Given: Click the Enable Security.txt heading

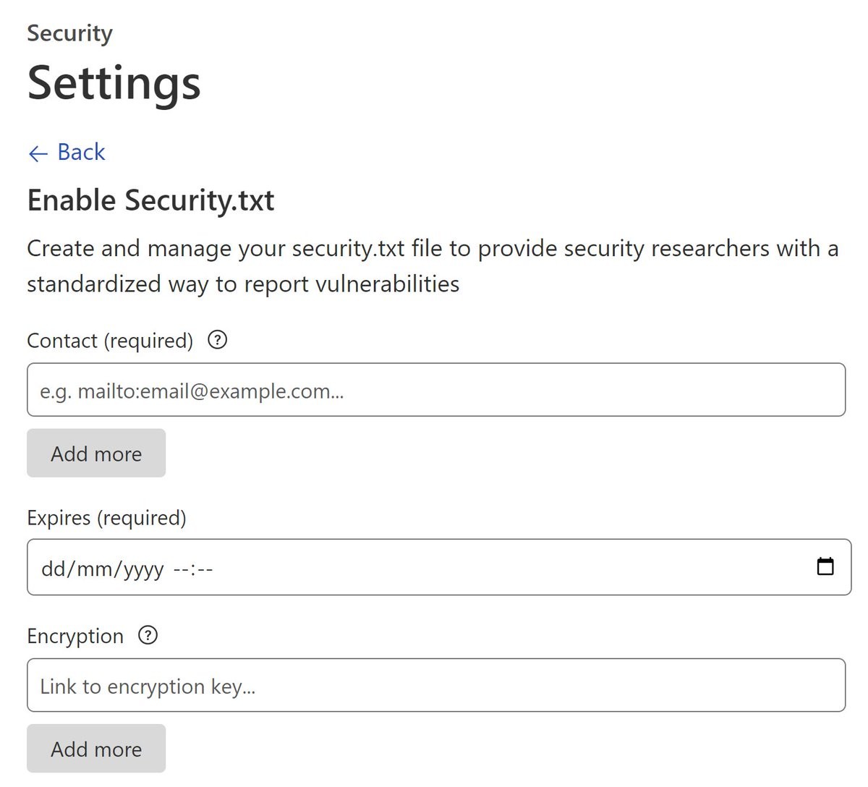Looking at the screenshot, I should click(x=150, y=200).
